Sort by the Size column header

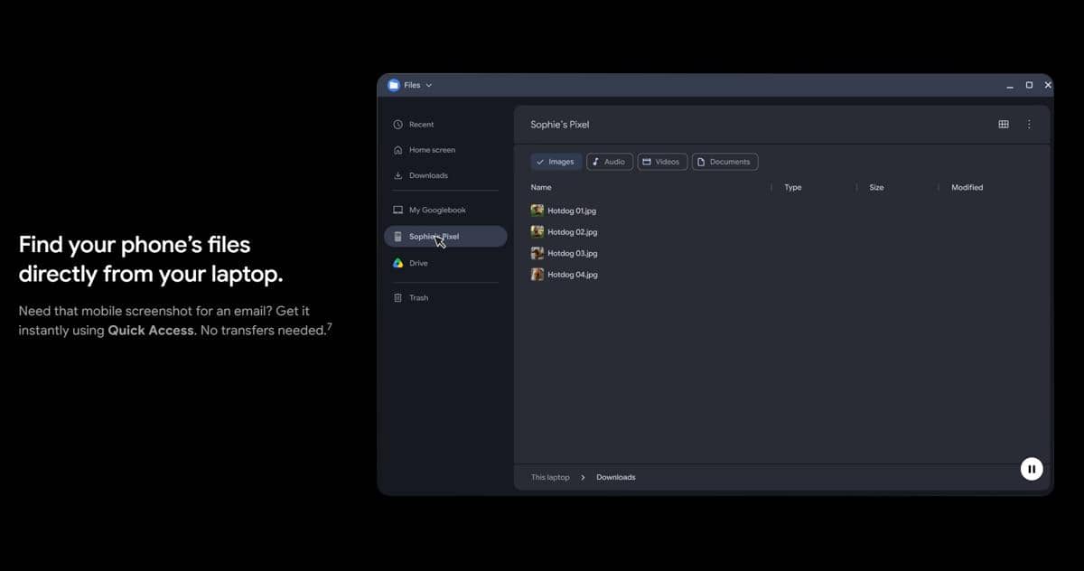876,187
